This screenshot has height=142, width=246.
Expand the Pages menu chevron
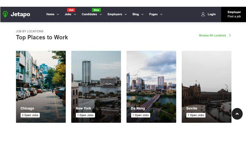(161, 14)
